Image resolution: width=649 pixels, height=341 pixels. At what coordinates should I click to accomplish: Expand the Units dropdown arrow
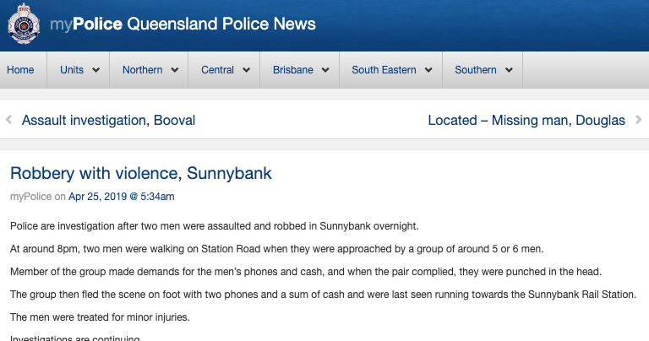96,70
